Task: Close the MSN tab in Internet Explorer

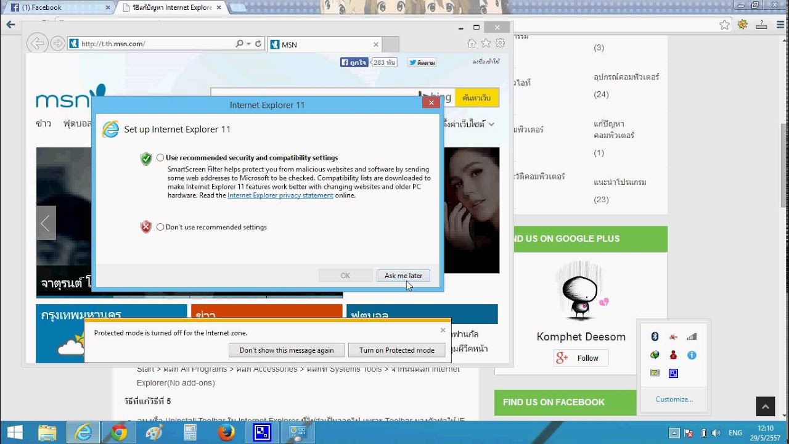Action: [376, 44]
